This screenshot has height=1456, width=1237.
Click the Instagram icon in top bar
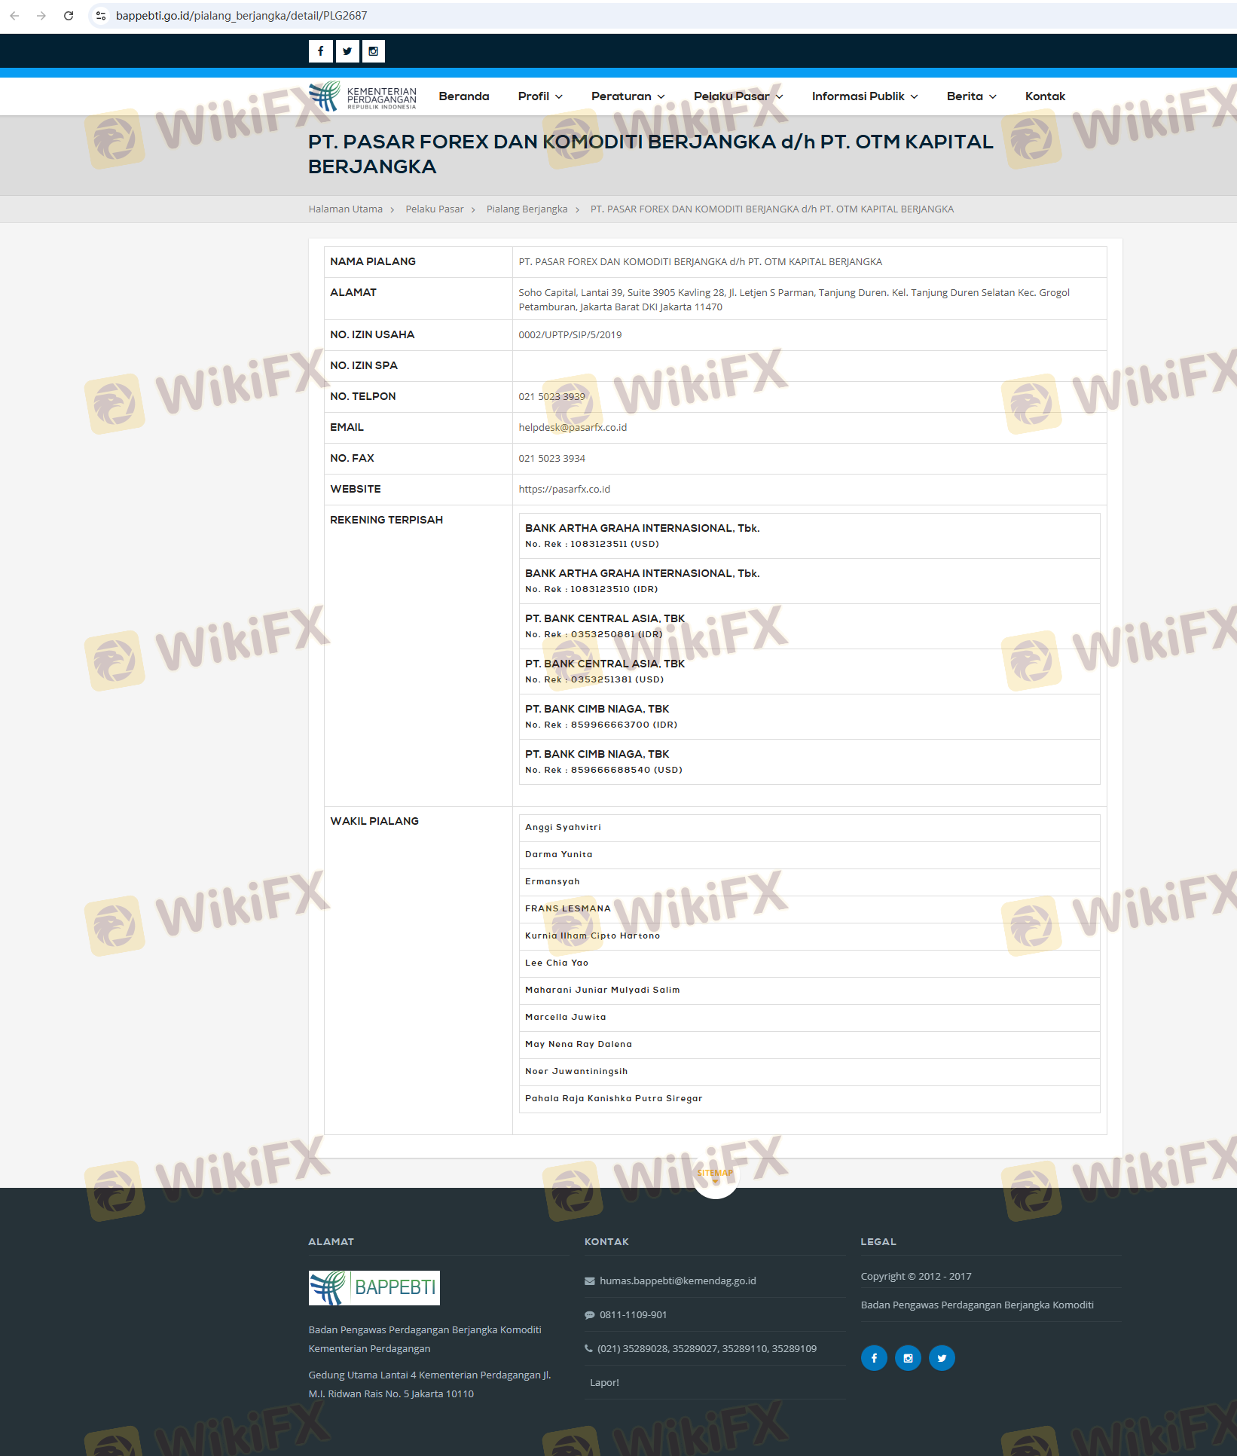tap(373, 51)
